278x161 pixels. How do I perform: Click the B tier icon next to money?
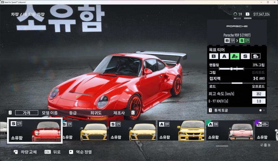pos(248,14)
